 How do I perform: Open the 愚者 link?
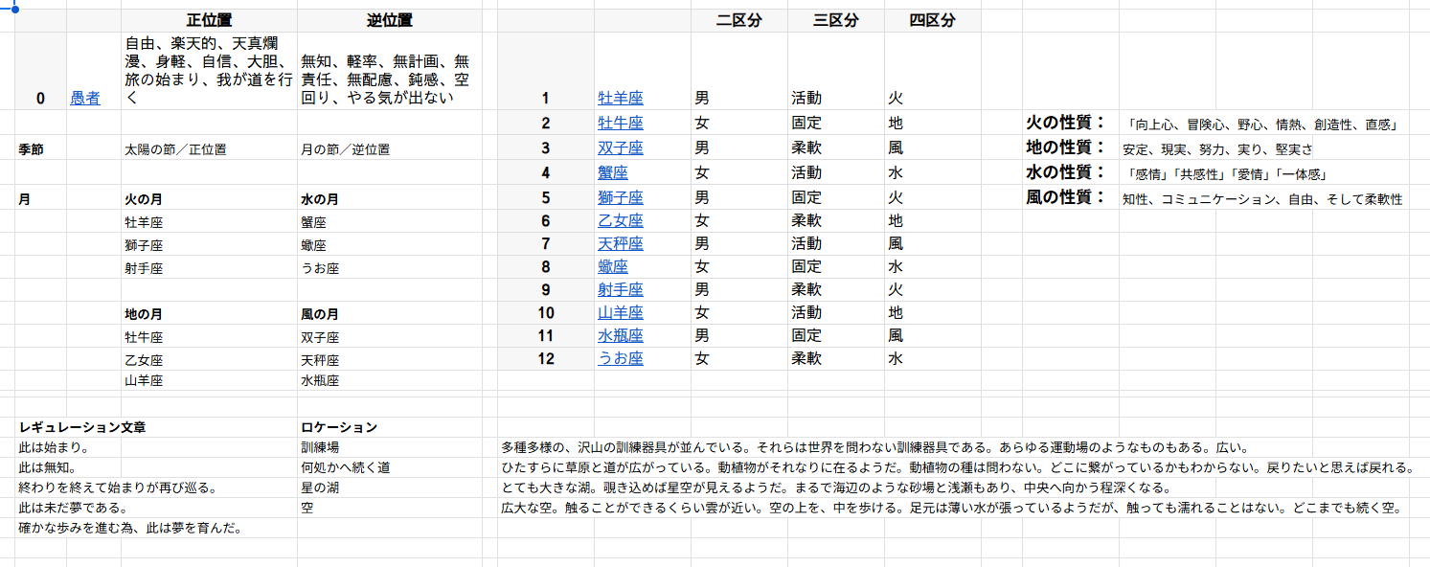click(x=84, y=98)
